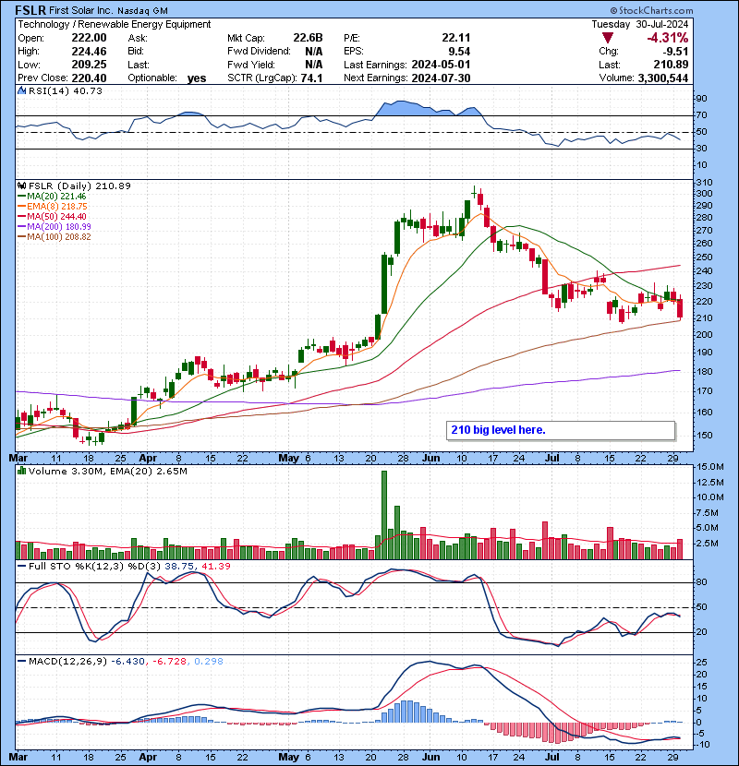
Task: Click the RSI(14) 40.73 label
Action: click(66, 90)
